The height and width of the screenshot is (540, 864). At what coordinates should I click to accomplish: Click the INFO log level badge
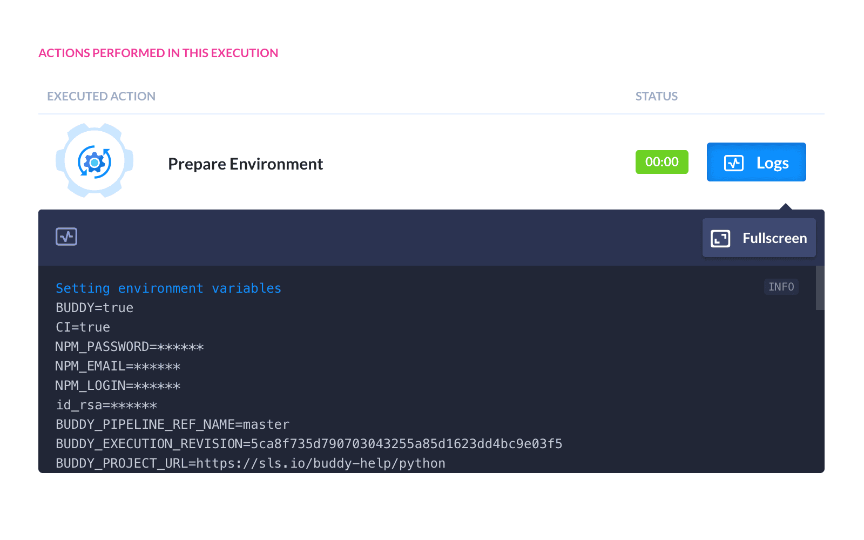[781, 287]
